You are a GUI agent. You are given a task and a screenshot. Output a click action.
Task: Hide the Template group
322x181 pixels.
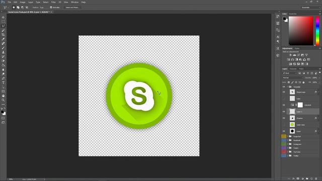(x=284, y=87)
